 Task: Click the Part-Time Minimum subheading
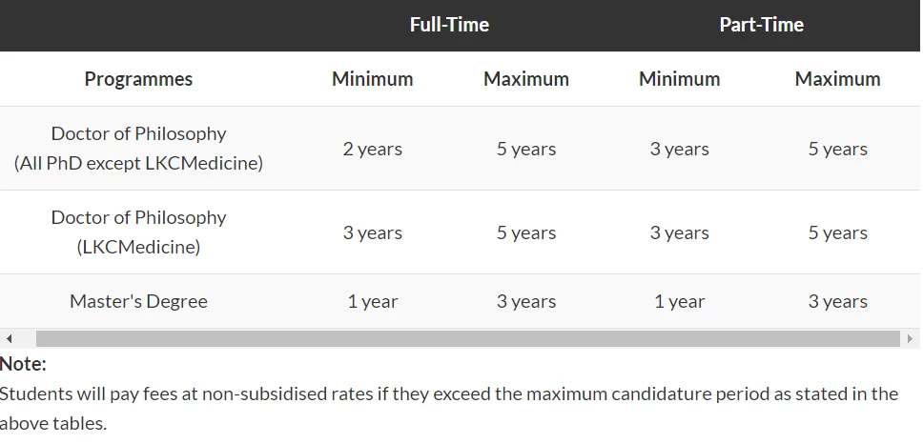[x=679, y=79]
